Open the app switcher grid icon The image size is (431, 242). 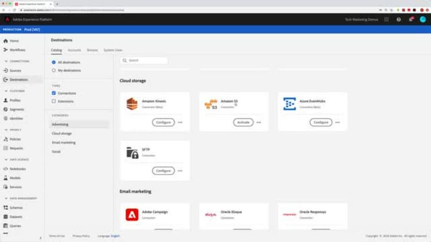(x=387, y=20)
